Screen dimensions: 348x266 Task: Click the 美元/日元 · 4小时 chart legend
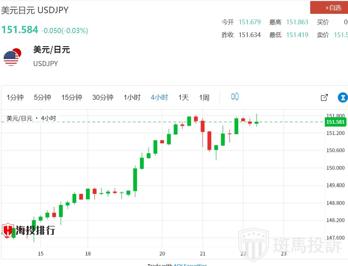[x=31, y=118]
